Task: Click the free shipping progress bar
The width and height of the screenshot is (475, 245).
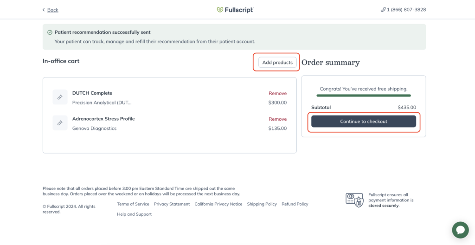Action: (x=364, y=96)
